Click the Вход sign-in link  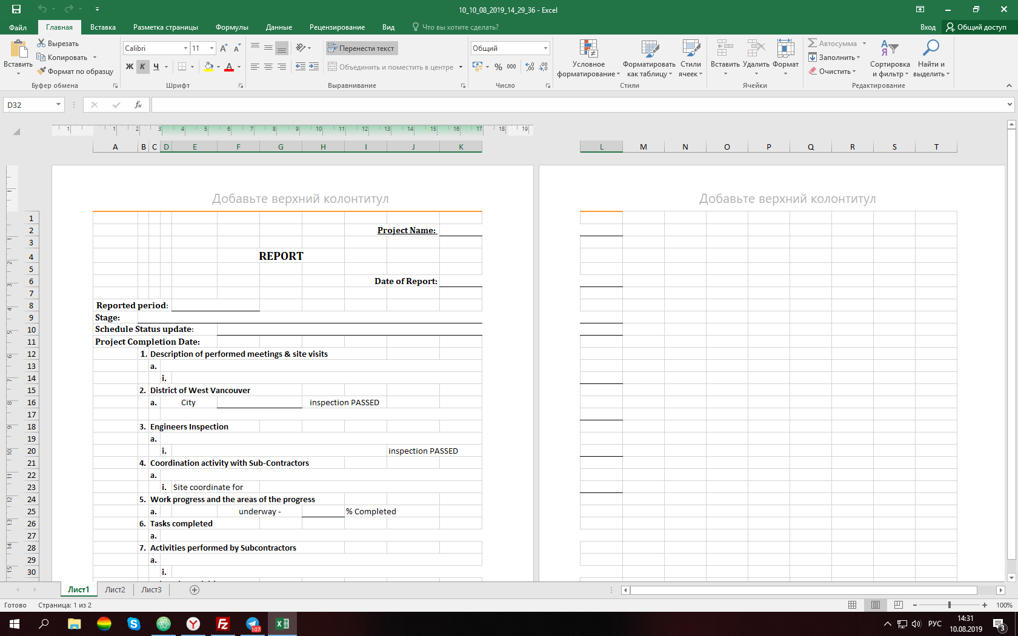[928, 27]
